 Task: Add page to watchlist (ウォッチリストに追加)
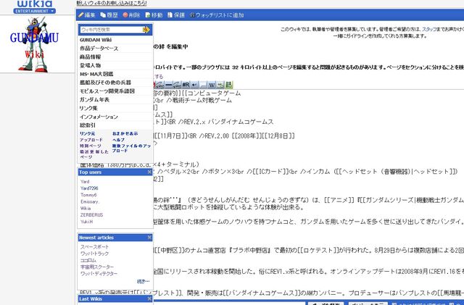[x=217, y=15]
